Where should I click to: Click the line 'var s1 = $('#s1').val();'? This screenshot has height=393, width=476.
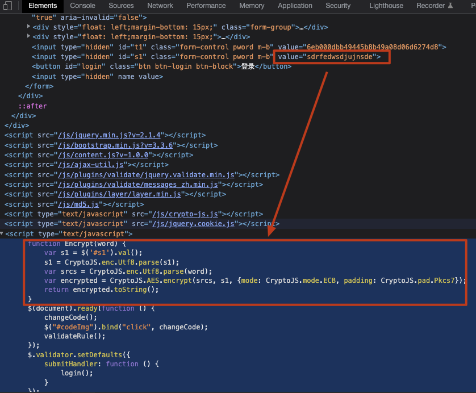click(93, 253)
